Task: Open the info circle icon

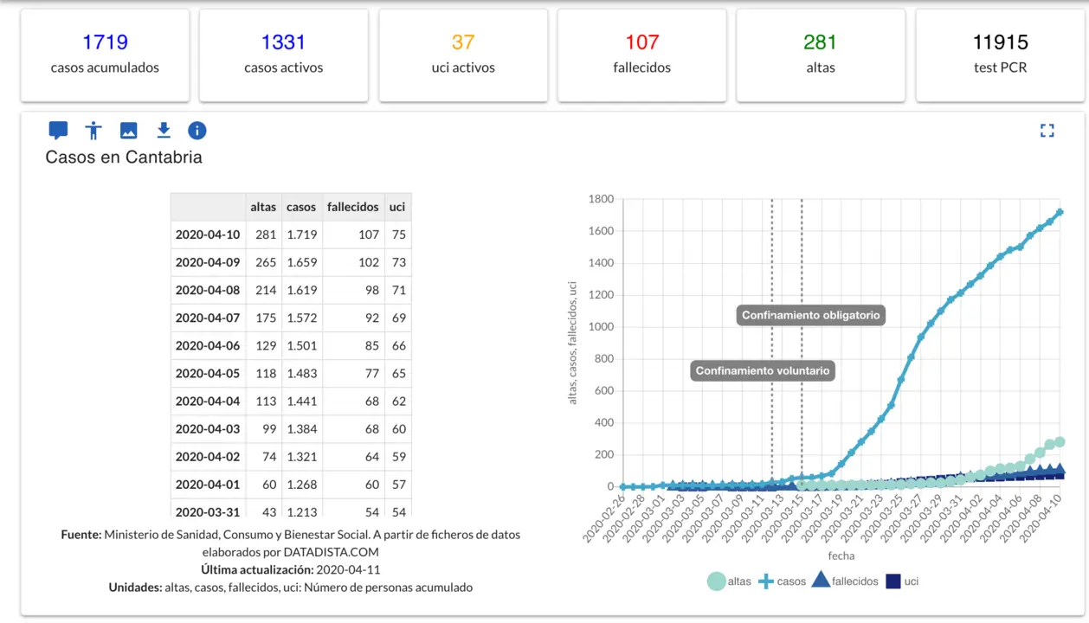Action: [197, 131]
